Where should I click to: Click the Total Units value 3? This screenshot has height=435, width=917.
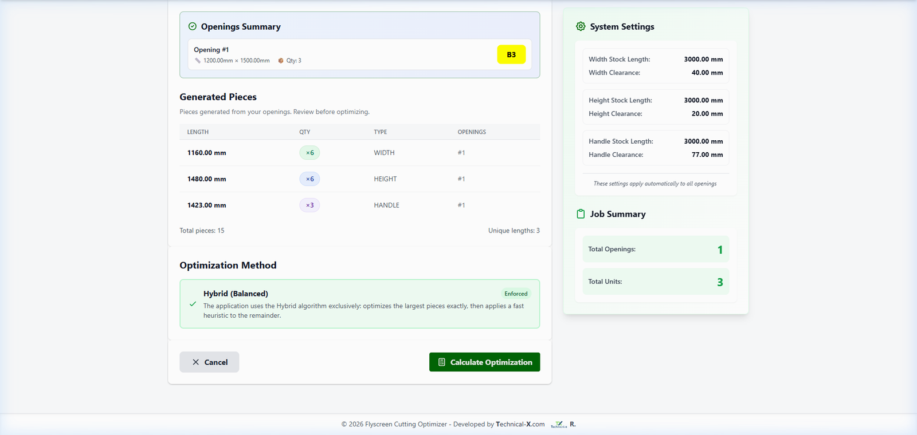[x=720, y=282]
